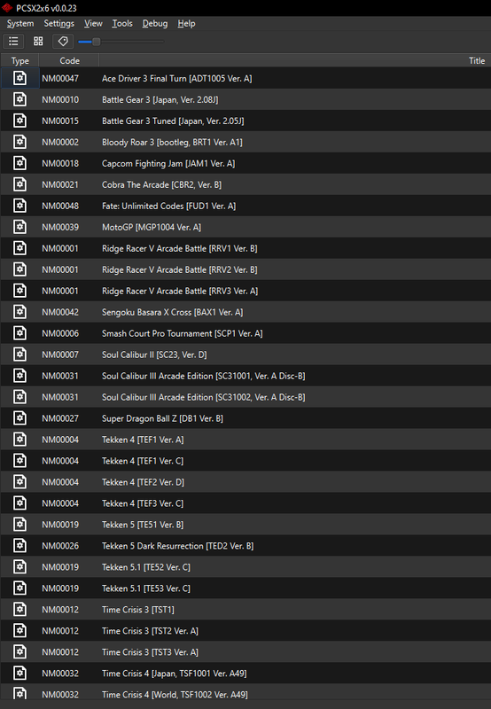Screen dimensions: 491x709
Task: Open the Settings menu
Action: click(x=58, y=24)
